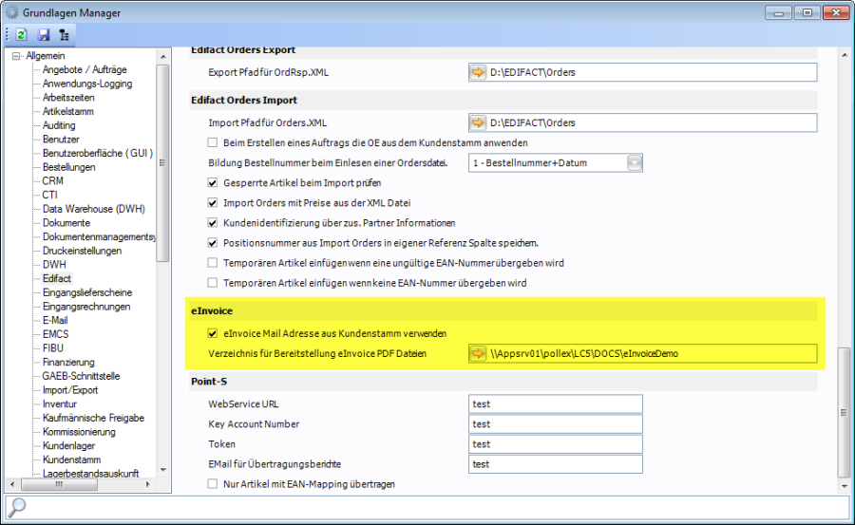Select Angebote / Aufträge tree entry
This screenshot has height=525, width=855.
click(x=85, y=70)
